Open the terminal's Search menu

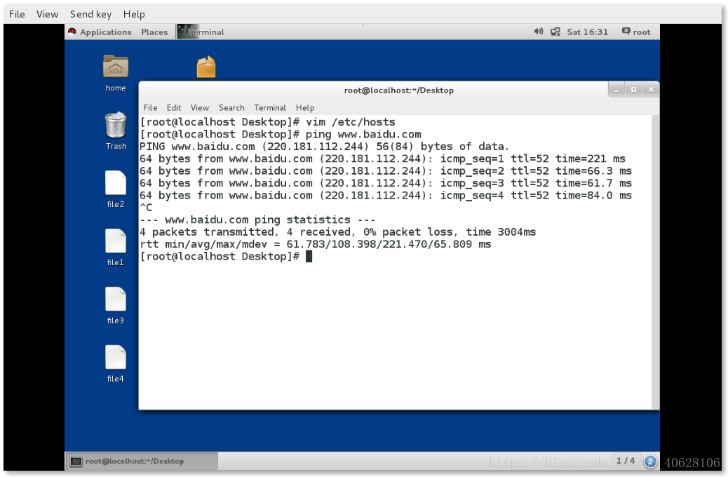(231, 108)
